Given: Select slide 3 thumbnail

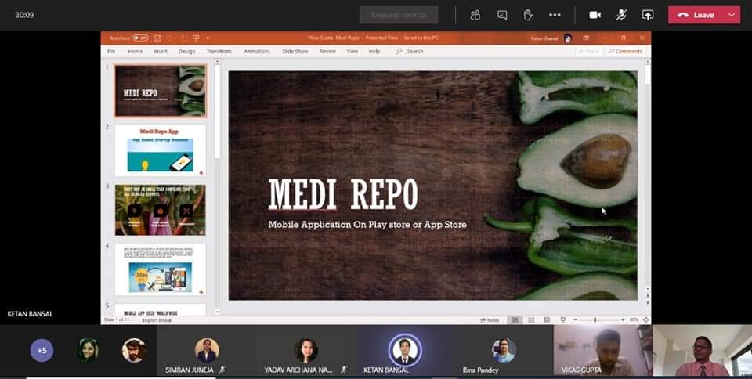Looking at the screenshot, I should pos(161,210).
